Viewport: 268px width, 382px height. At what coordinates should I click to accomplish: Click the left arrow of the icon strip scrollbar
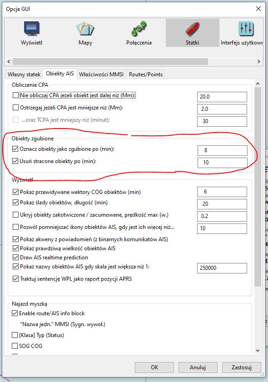[x=9, y=61]
